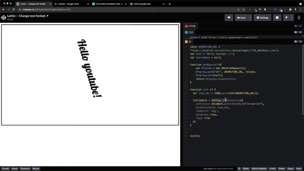
Task: Click the 'autoplay: true' line
Action: coord(206,114)
